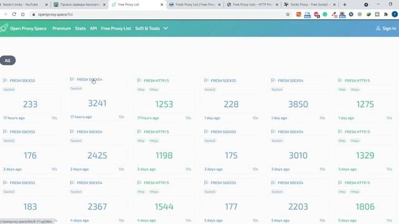399x224 pixels.
Task: Click the flag icon on the 1544 HTTP/S card
Action: pos(139,182)
